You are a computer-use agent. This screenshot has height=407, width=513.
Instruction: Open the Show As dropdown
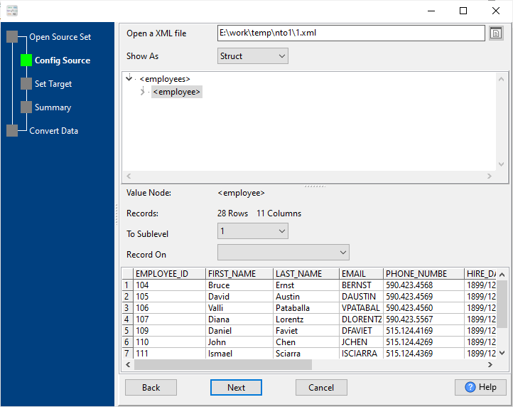tap(252, 56)
